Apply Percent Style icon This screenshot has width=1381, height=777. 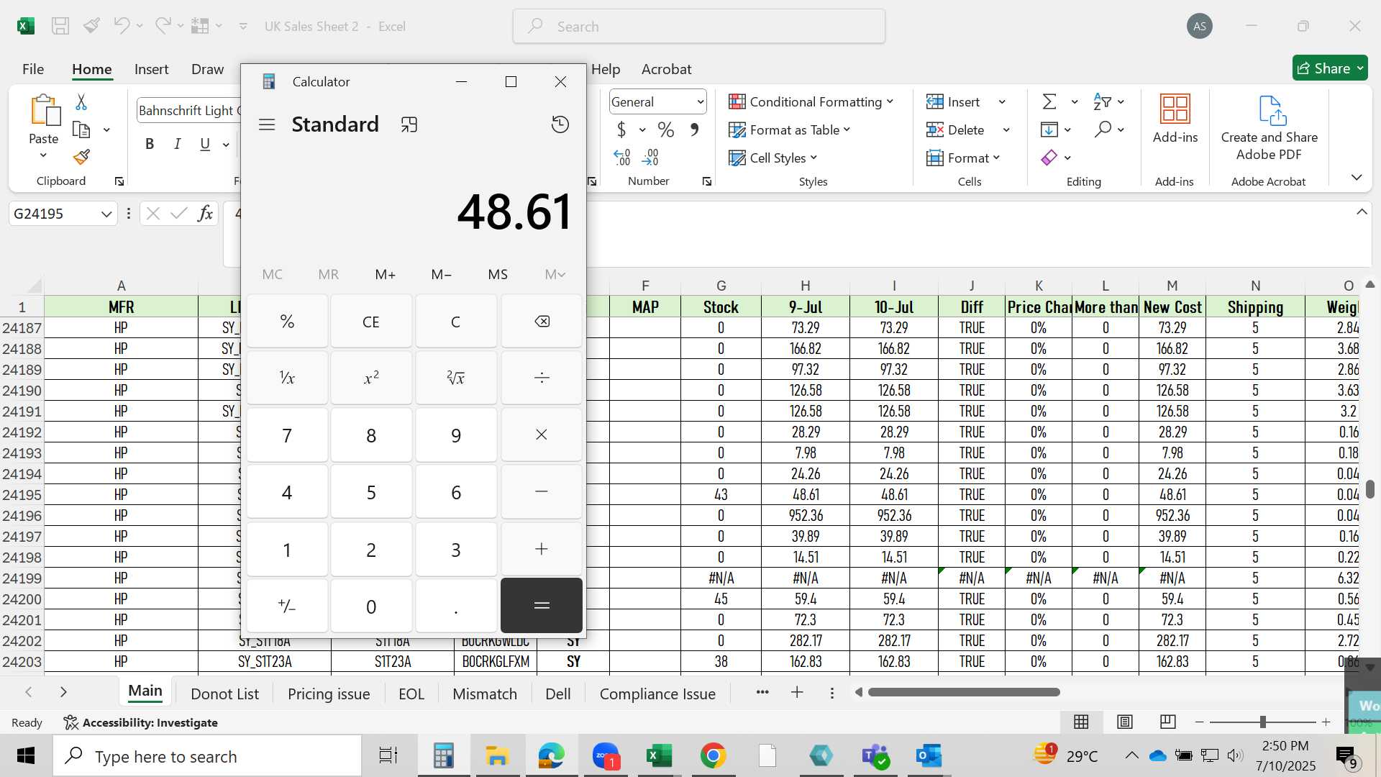point(666,129)
